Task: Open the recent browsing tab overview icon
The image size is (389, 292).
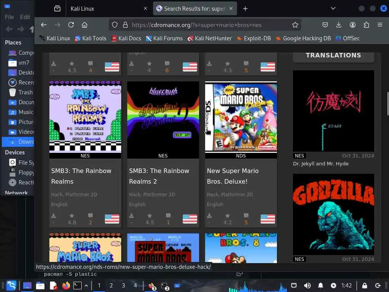Action: [x=57, y=9]
